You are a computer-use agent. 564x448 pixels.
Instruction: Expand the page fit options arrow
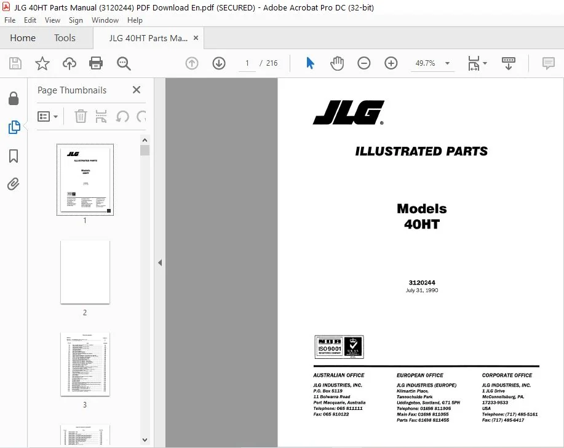(485, 63)
